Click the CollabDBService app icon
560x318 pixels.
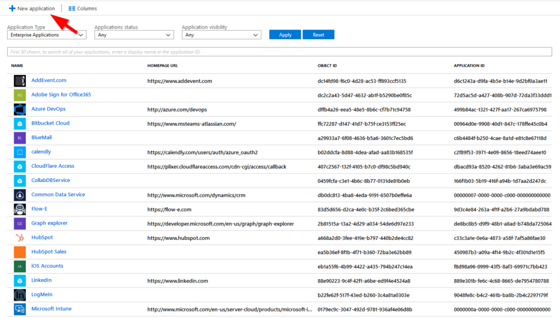click(20, 181)
